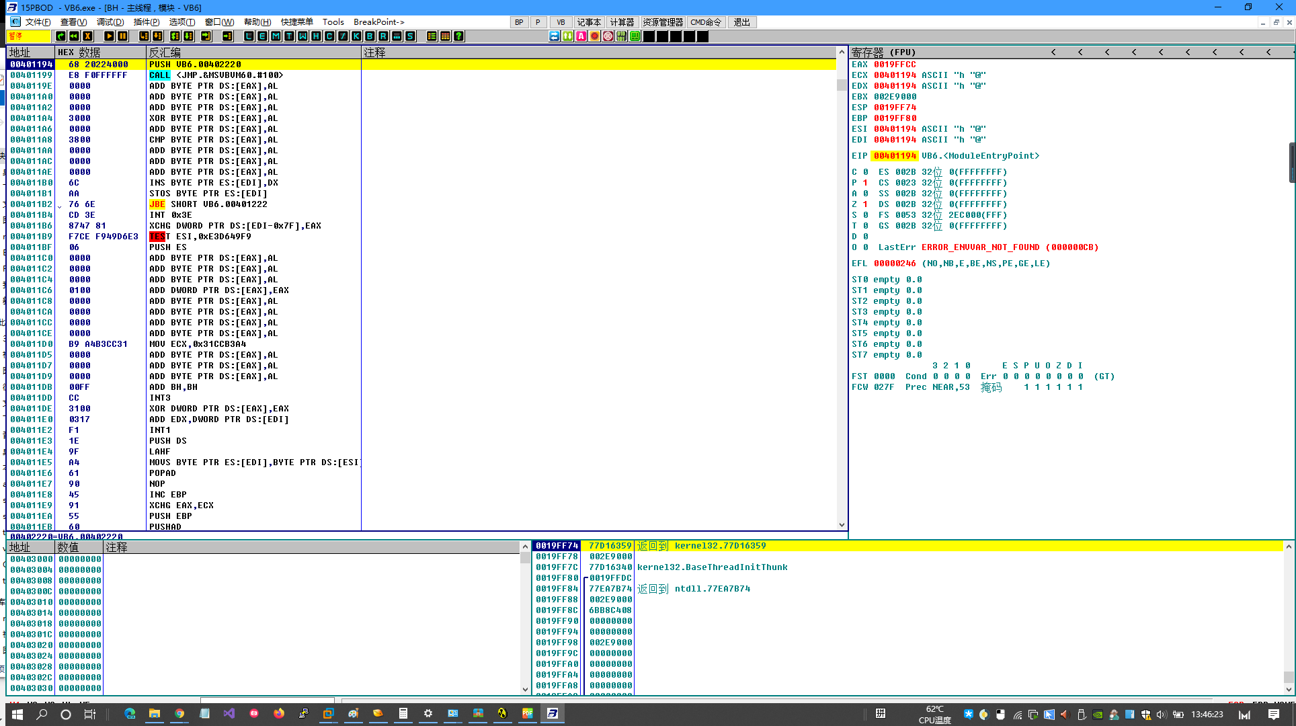Open Patches window with slash icon
Image resolution: width=1296 pixels, height=726 pixels.
pyautogui.click(x=343, y=36)
